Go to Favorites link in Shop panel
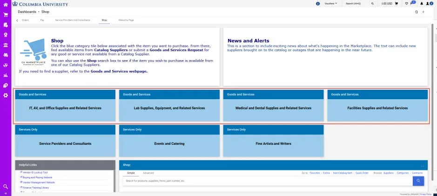Image resolution: width=437 pixels, height=196 pixels. coord(315,173)
